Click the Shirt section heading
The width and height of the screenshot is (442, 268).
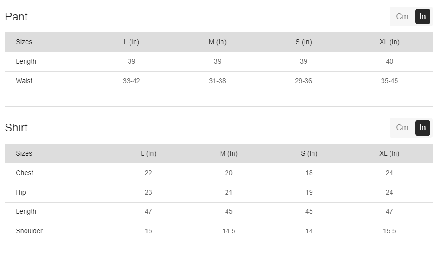click(x=16, y=128)
